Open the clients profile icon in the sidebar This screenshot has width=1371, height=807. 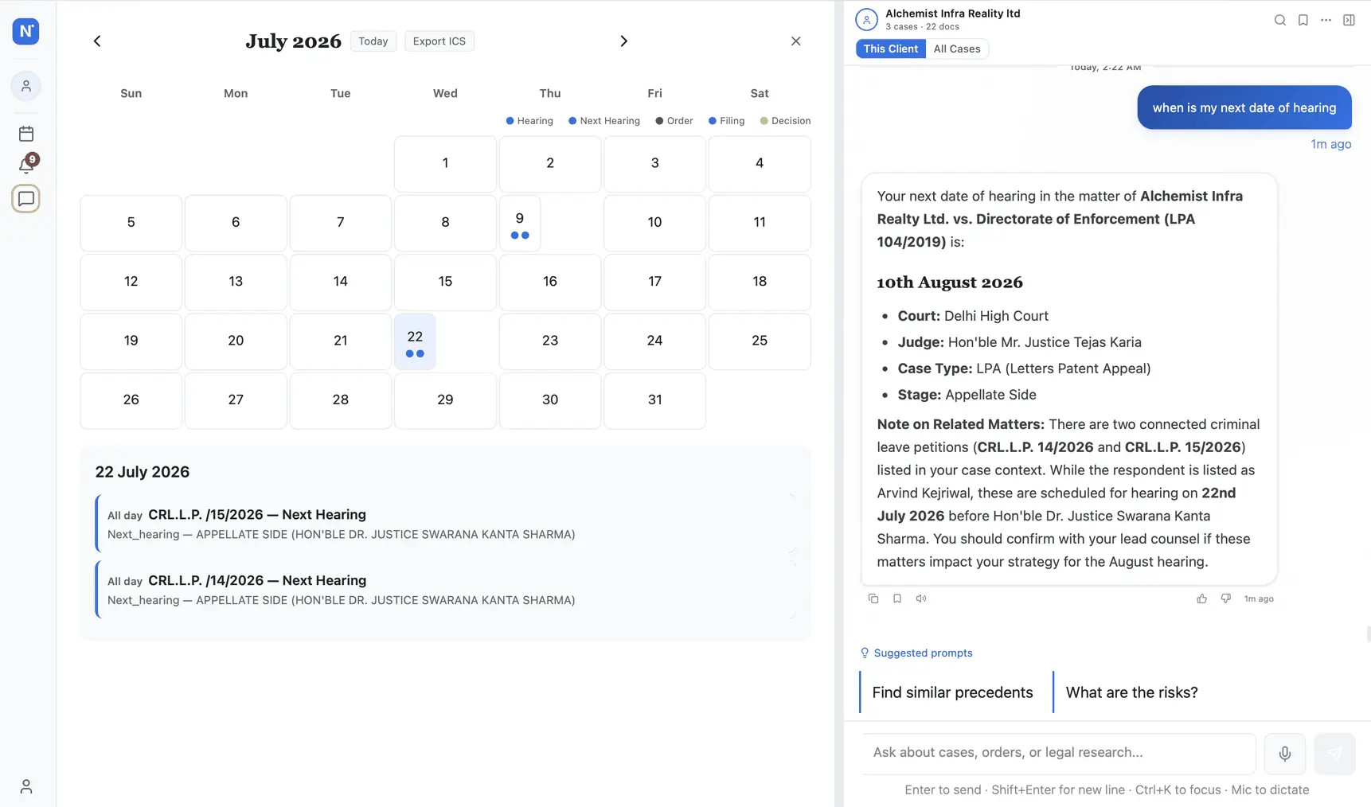pyautogui.click(x=25, y=86)
